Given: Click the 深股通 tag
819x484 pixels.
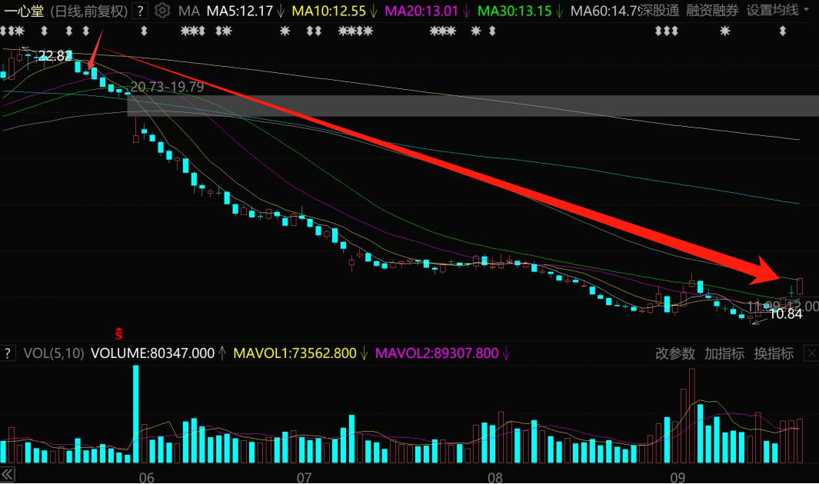Looking at the screenshot, I should click(660, 11).
